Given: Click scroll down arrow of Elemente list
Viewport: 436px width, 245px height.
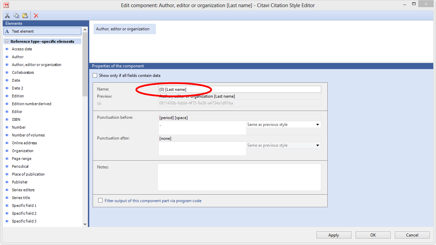Looking at the screenshot, I should (85, 224).
